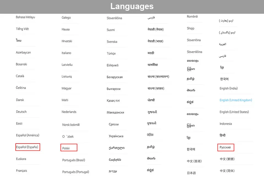Select Українська language
264x176 pixels.
point(116,136)
